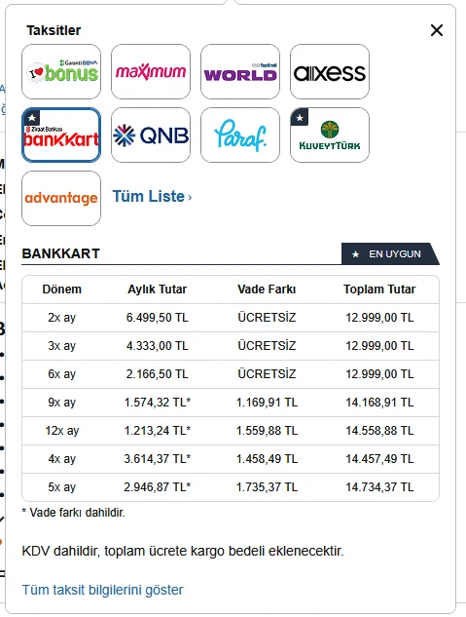This screenshot has height=617, width=466.
Task: Click the star on Kuveyt Türk tile
Action: click(300, 117)
